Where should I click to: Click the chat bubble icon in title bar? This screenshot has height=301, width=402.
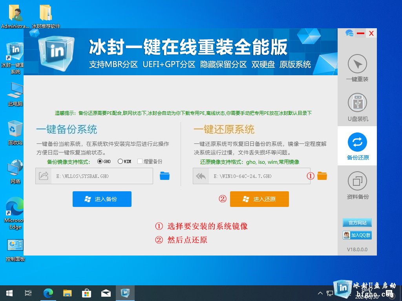click(x=349, y=33)
